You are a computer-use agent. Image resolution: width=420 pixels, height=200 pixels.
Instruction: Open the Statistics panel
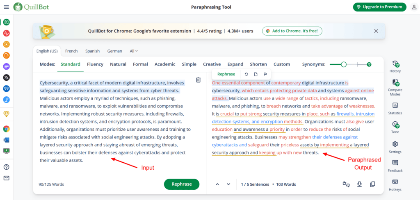coord(395,108)
